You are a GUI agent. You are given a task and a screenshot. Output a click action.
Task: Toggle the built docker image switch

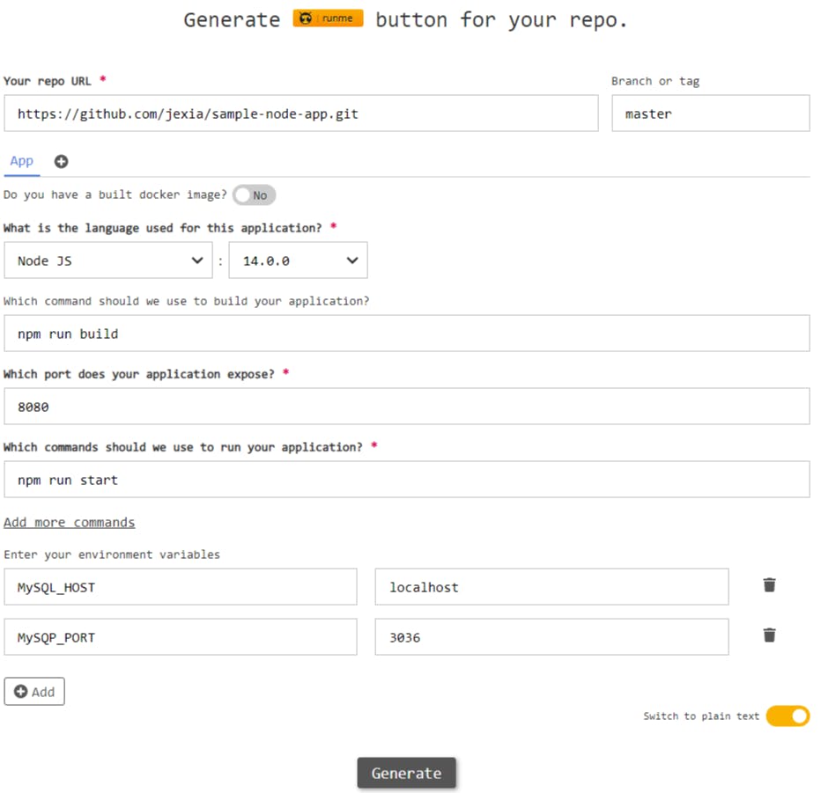254,195
